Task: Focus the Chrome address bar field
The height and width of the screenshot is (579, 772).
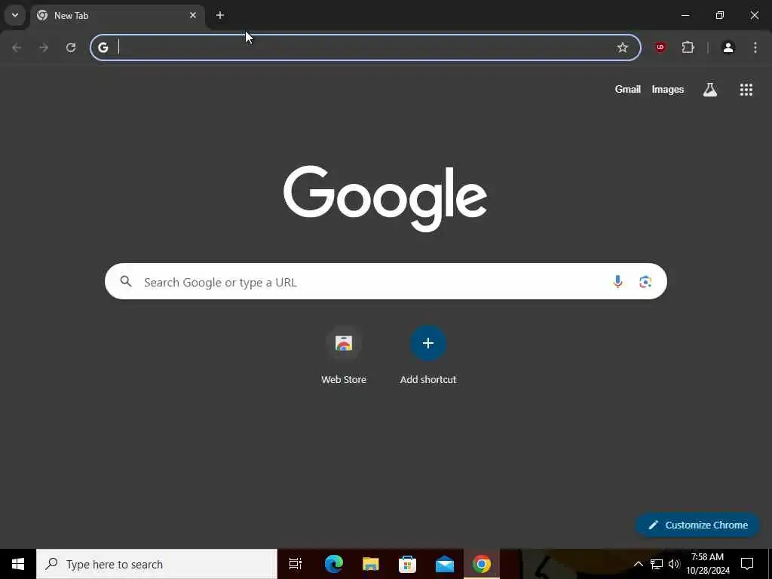Action: [x=366, y=47]
